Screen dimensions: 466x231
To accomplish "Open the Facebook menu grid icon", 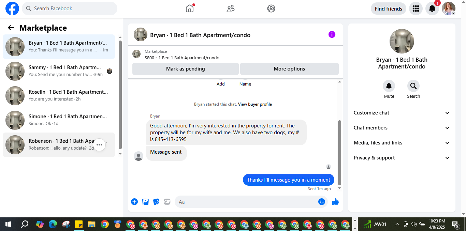I will coord(416,9).
